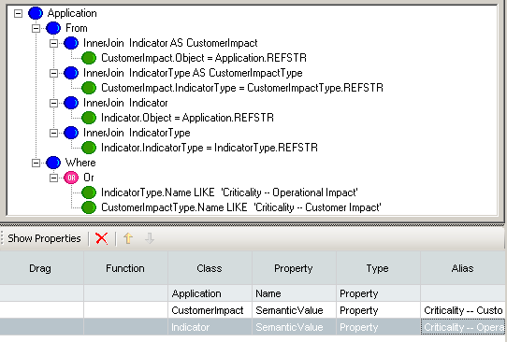Click the Show Properties button
Viewport: 507px width, 342px height.
tap(44, 238)
